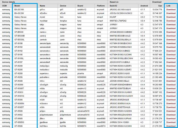Click Download for GT-I9500 ja3gxx
The image size is (178, 128).
pos(171,111)
